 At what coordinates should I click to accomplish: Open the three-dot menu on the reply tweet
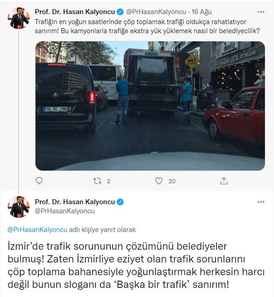coord(261,202)
